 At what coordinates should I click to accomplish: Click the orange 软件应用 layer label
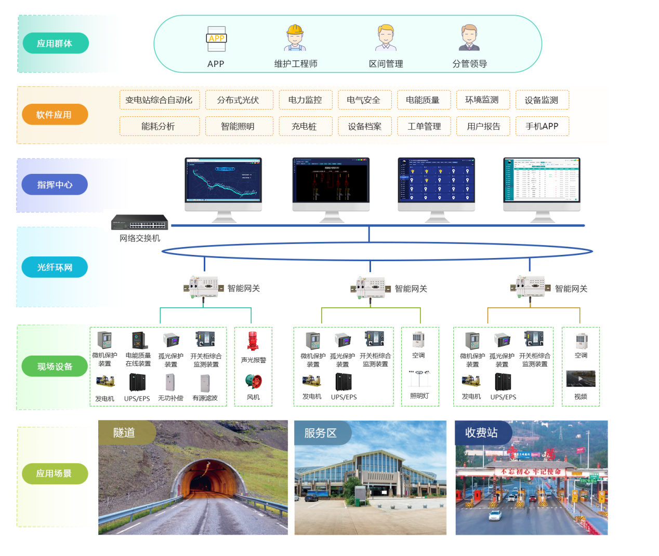point(55,115)
